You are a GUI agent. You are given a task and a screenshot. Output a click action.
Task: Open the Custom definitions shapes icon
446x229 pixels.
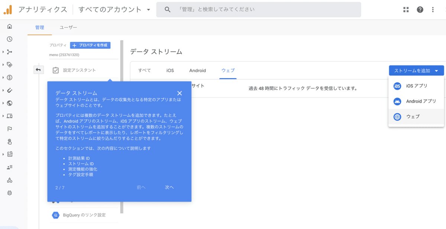click(10, 180)
